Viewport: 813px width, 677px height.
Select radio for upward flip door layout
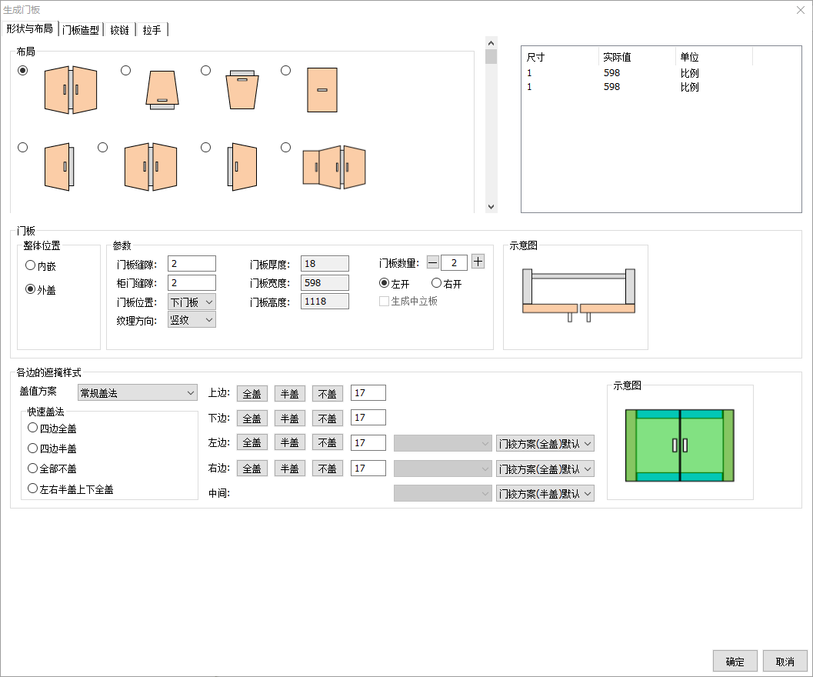[x=125, y=71]
